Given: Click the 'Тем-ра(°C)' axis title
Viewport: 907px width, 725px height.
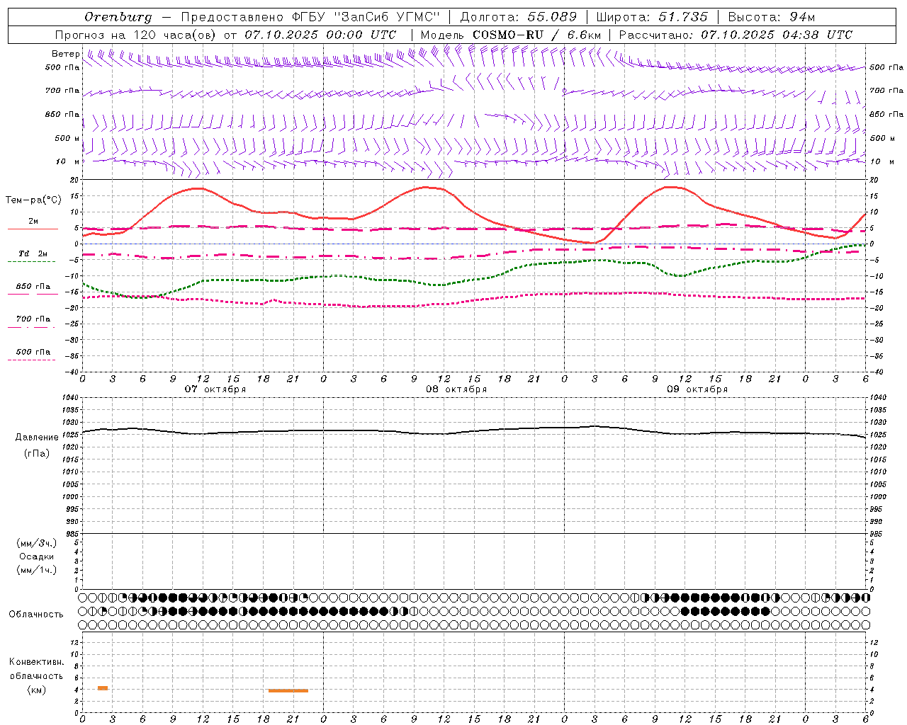Looking at the screenshot, I should coord(33,200).
